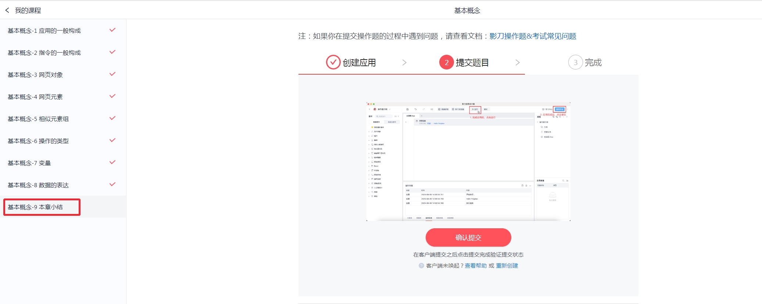Select lesson 基本概念-6 操作的类型
Screen dimensions: 762x304
tap(63, 141)
